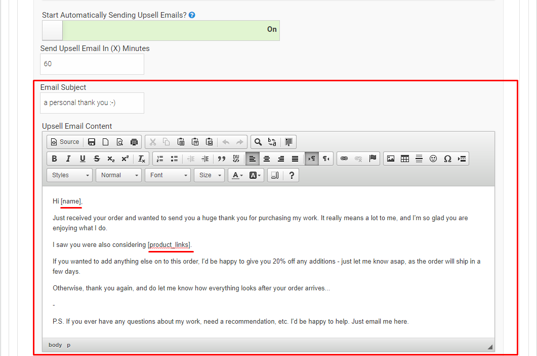This screenshot has height=356, width=537.
Task: Click Paste as plain text icon
Action: (x=195, y=142)
